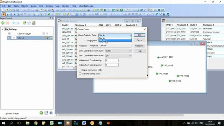Open the Mapinfo2Google menu
Screen dimensions: 224x126
(86, 6)
